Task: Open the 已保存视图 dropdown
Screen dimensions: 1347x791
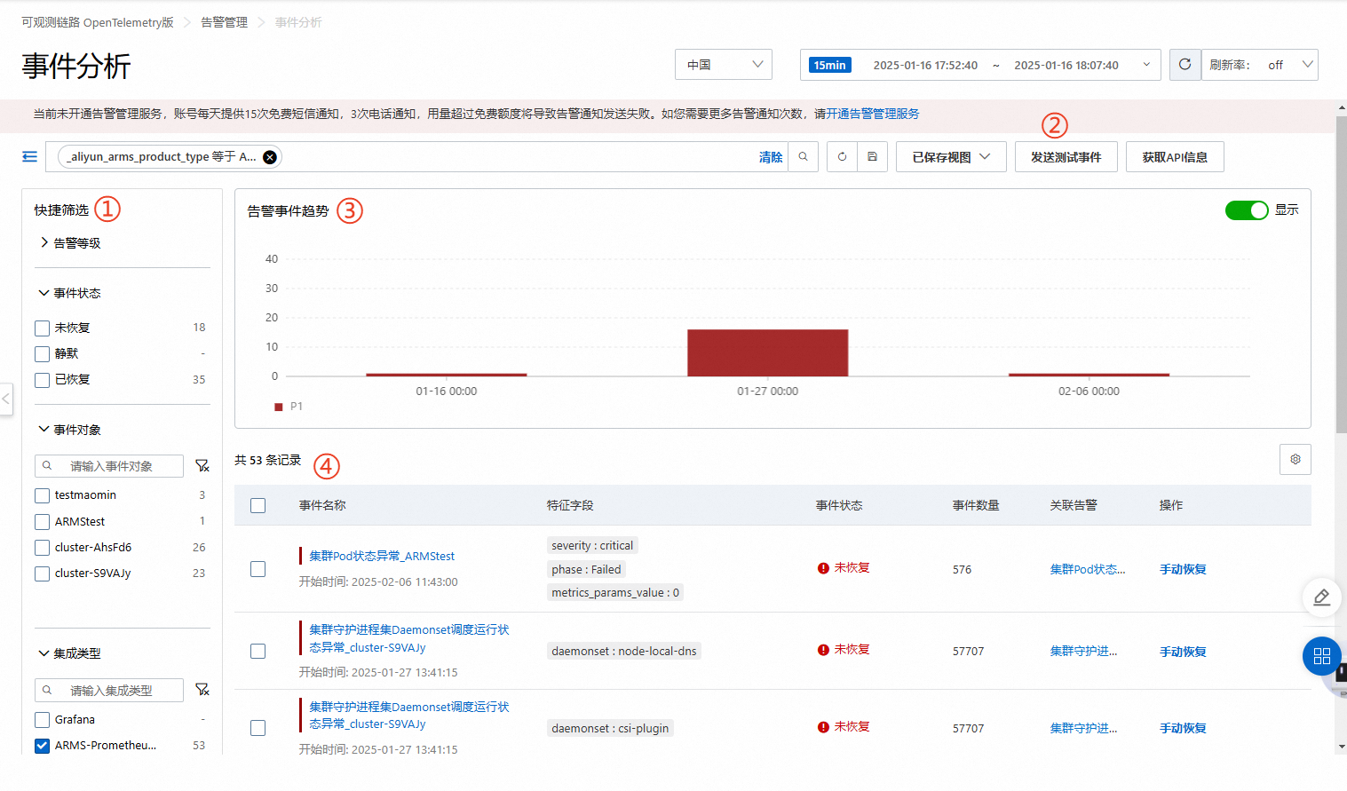Action: [951, 157]
